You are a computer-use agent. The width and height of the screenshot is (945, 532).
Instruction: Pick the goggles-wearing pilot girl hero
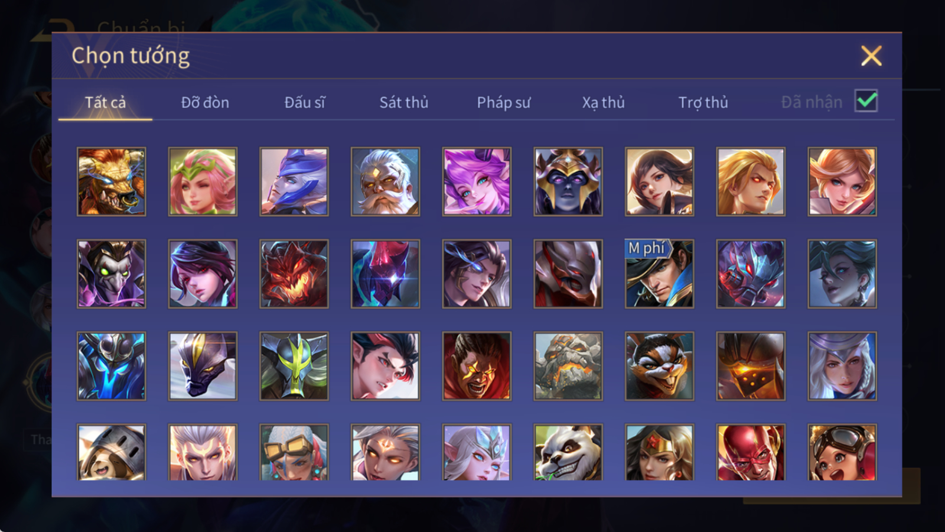(842, 452)
